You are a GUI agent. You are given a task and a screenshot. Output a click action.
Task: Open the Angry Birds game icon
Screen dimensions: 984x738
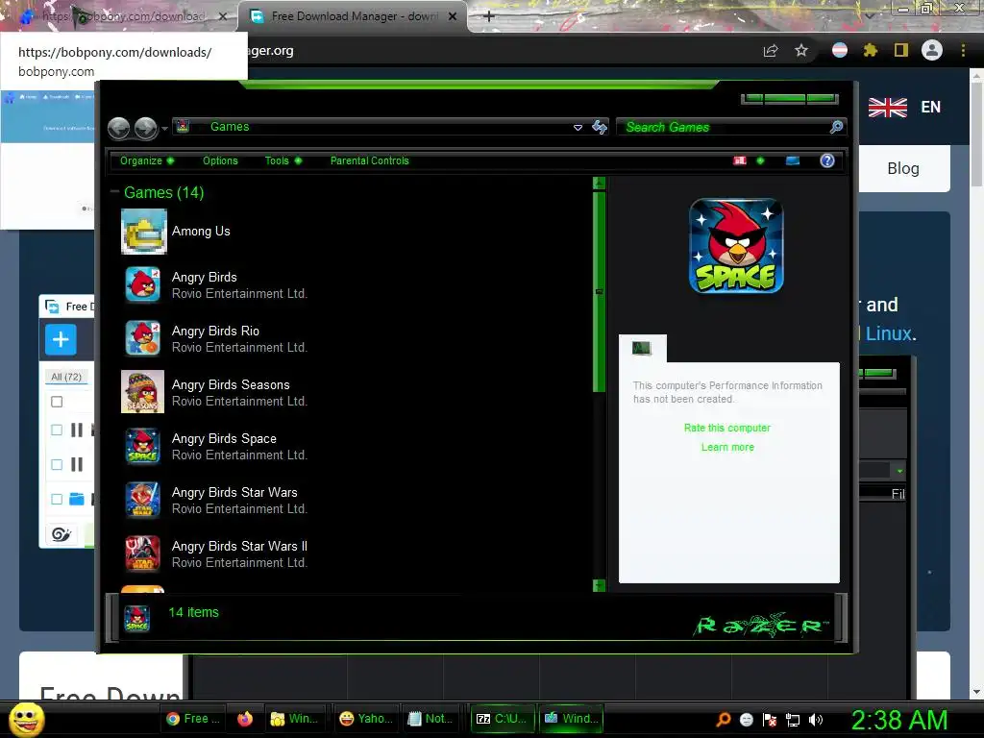coord(142,284)
